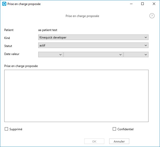The image size is (160, 147).
Task: Expand the Statut dropdown showing actif
Action: tap(93, 45)
